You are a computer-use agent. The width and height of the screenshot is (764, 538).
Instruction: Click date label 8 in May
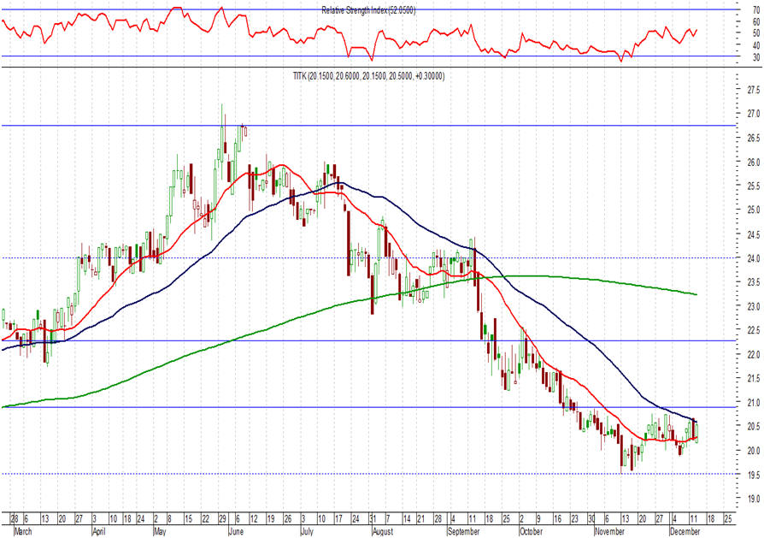(170, 518)
